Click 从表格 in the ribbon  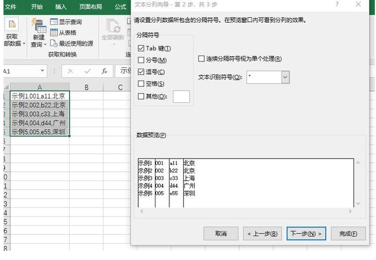(x=63, y=32)
